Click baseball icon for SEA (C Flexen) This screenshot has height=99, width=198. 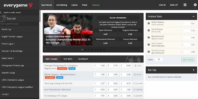[x=149, y=45]
